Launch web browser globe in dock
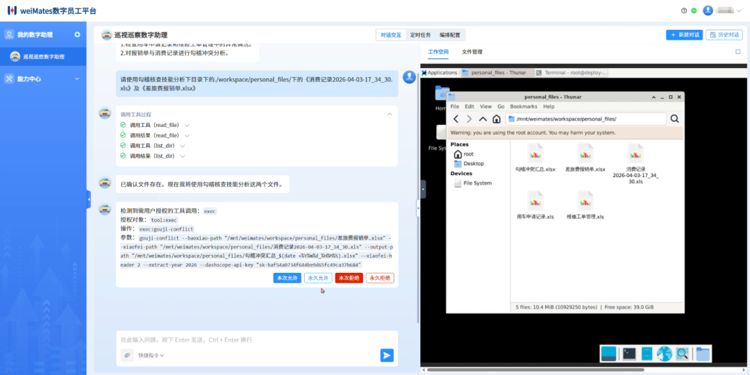This screenshot has height=375, width=750. pos(665,353)
